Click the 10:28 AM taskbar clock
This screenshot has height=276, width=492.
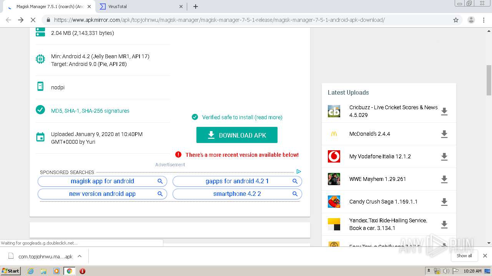coord(472,271)
